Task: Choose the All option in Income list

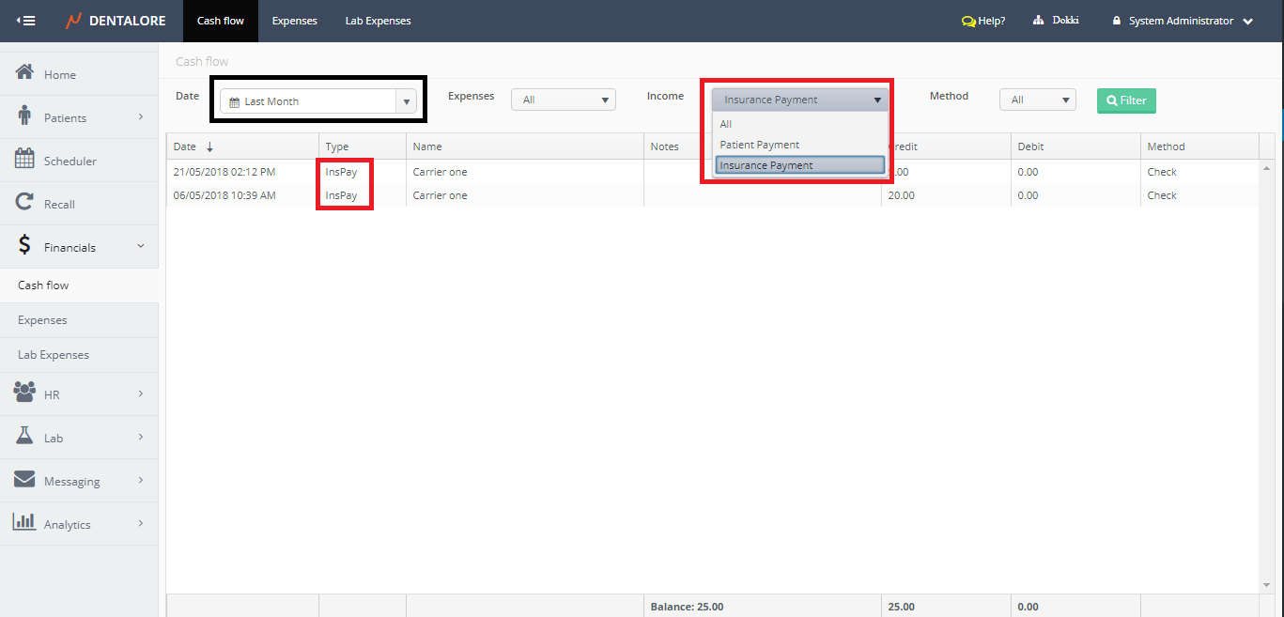Action: click(726, 124)
